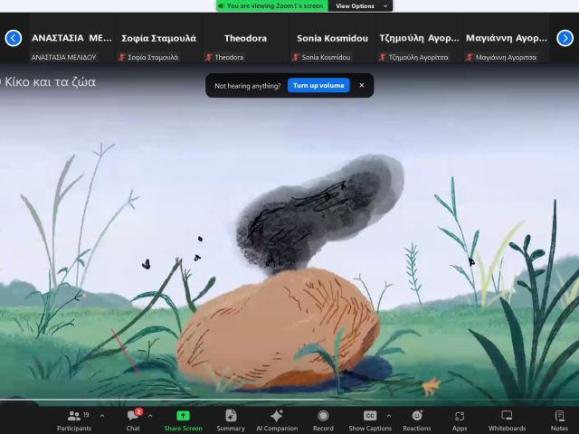Select Μαγιάννη Αγορ... participant tile
The image size is (579, 434).
pos(507,38)
